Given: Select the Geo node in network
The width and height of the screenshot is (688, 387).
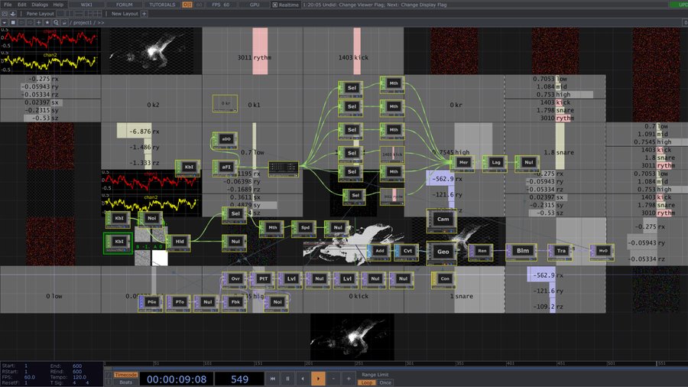Looking at the screenshot, I should (443, 252).
